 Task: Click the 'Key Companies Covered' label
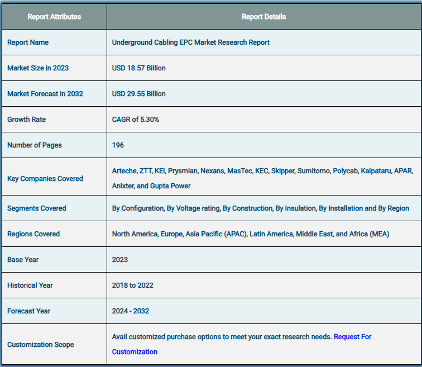tap(45, 179)
